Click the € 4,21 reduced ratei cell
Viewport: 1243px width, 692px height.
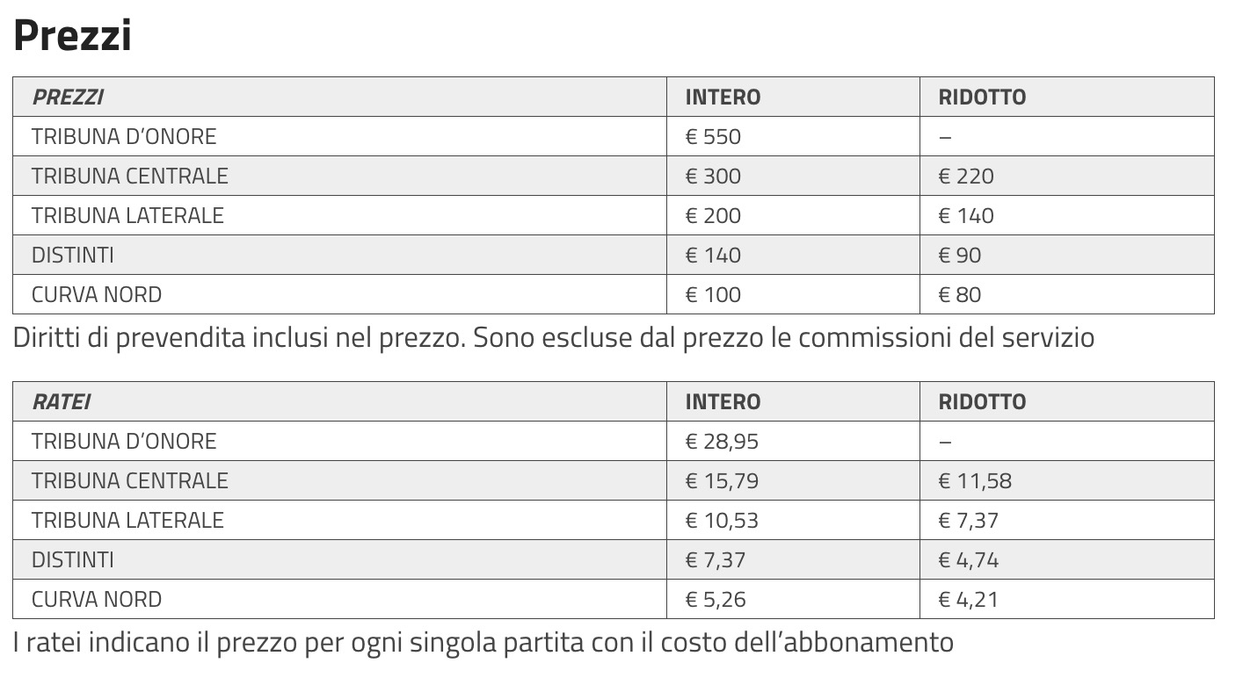point(969,599)
